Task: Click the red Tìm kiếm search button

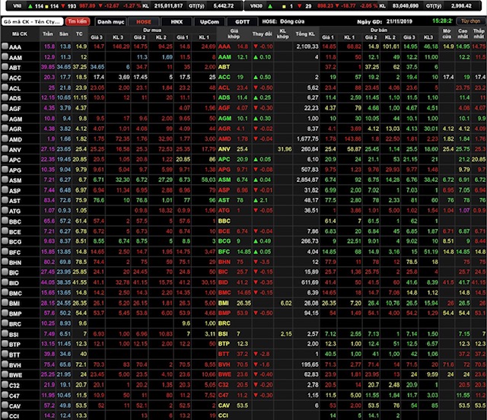Action: pyautogui.click(x=78, y=21)
